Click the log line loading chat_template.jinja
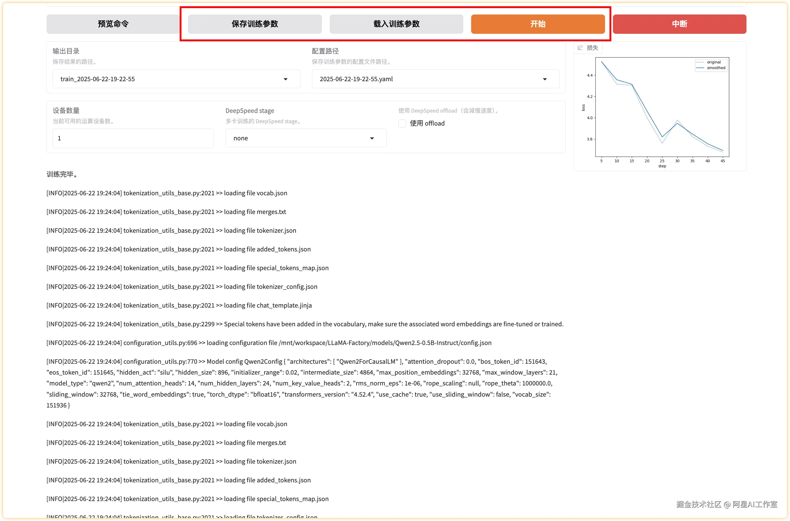Viewport: 790px width, 521px height. coord(179,305)
